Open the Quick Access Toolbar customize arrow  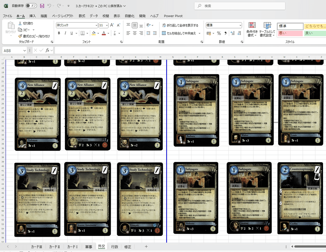point(68,6)
